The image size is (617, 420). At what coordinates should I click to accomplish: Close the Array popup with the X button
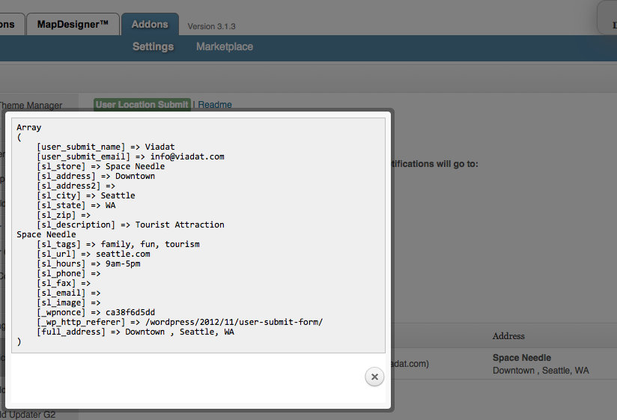point(374,377)
